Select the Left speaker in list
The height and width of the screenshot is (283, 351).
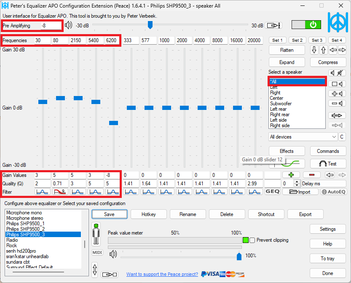tap(297, 88)
